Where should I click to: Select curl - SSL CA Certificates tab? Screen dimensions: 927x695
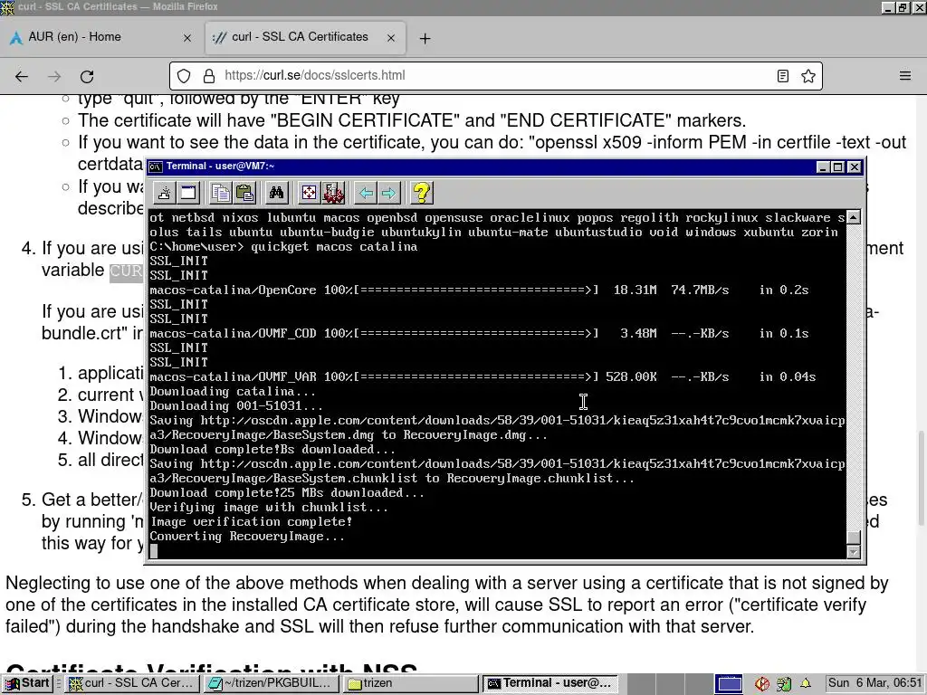pos(305,37)
